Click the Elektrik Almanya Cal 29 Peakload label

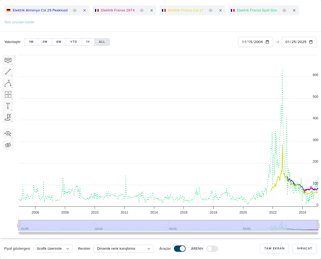[40, 10]
